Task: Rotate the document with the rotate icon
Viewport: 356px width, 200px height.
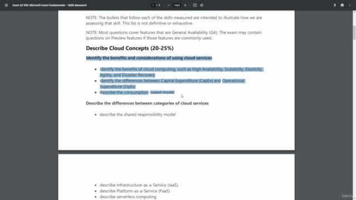Action: coord(201,5)
